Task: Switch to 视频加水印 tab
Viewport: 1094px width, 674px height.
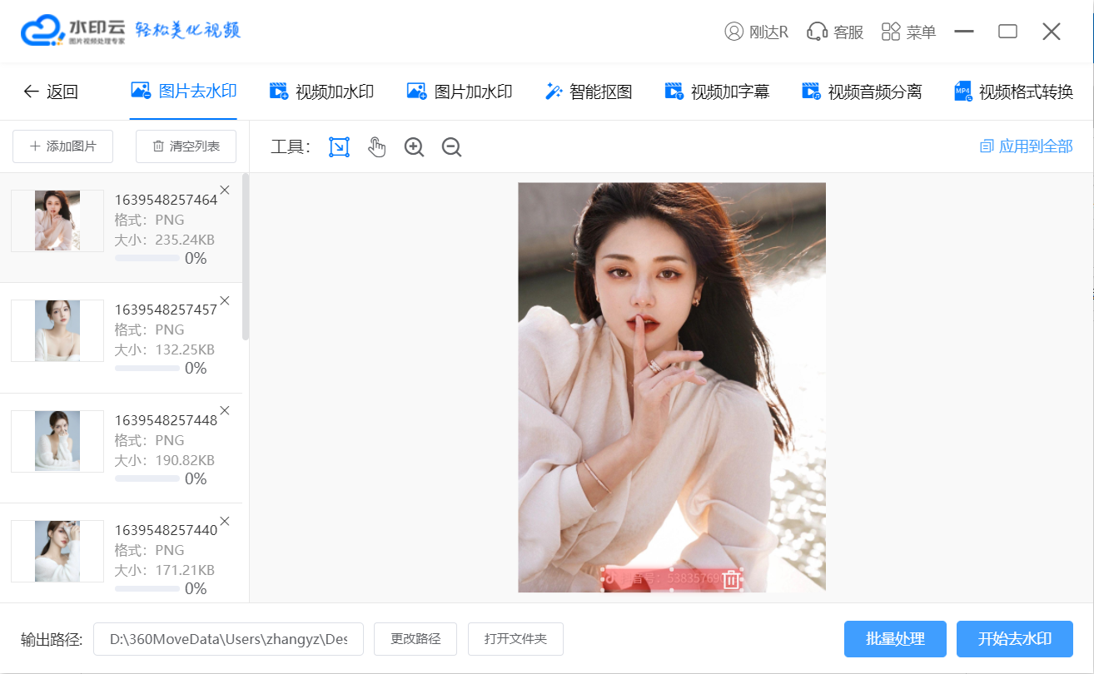Action: 321,92
